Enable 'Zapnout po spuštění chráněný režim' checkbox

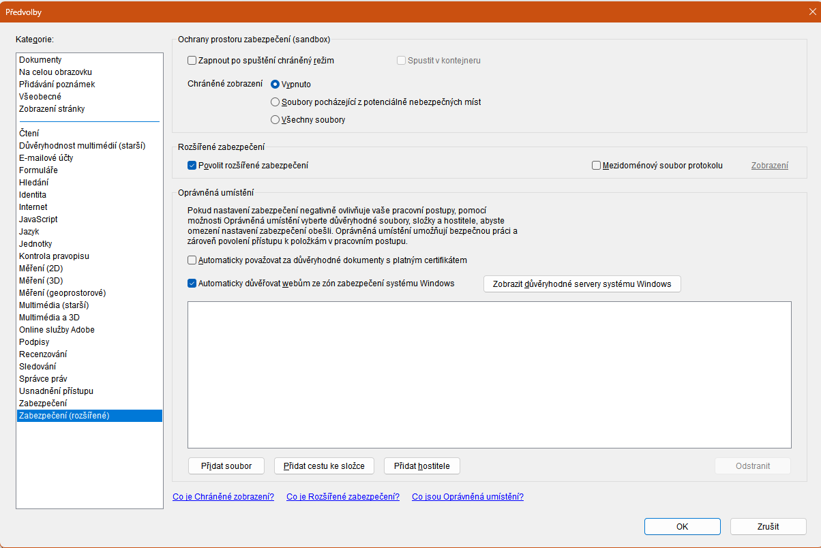pos(192,61)
